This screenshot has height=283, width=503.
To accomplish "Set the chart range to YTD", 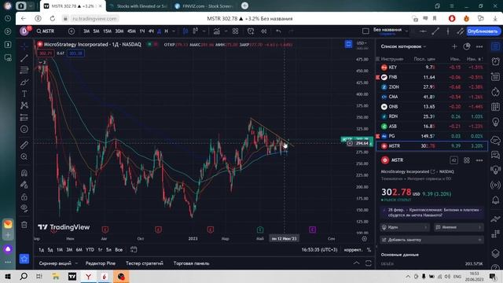I will [90, 250].
